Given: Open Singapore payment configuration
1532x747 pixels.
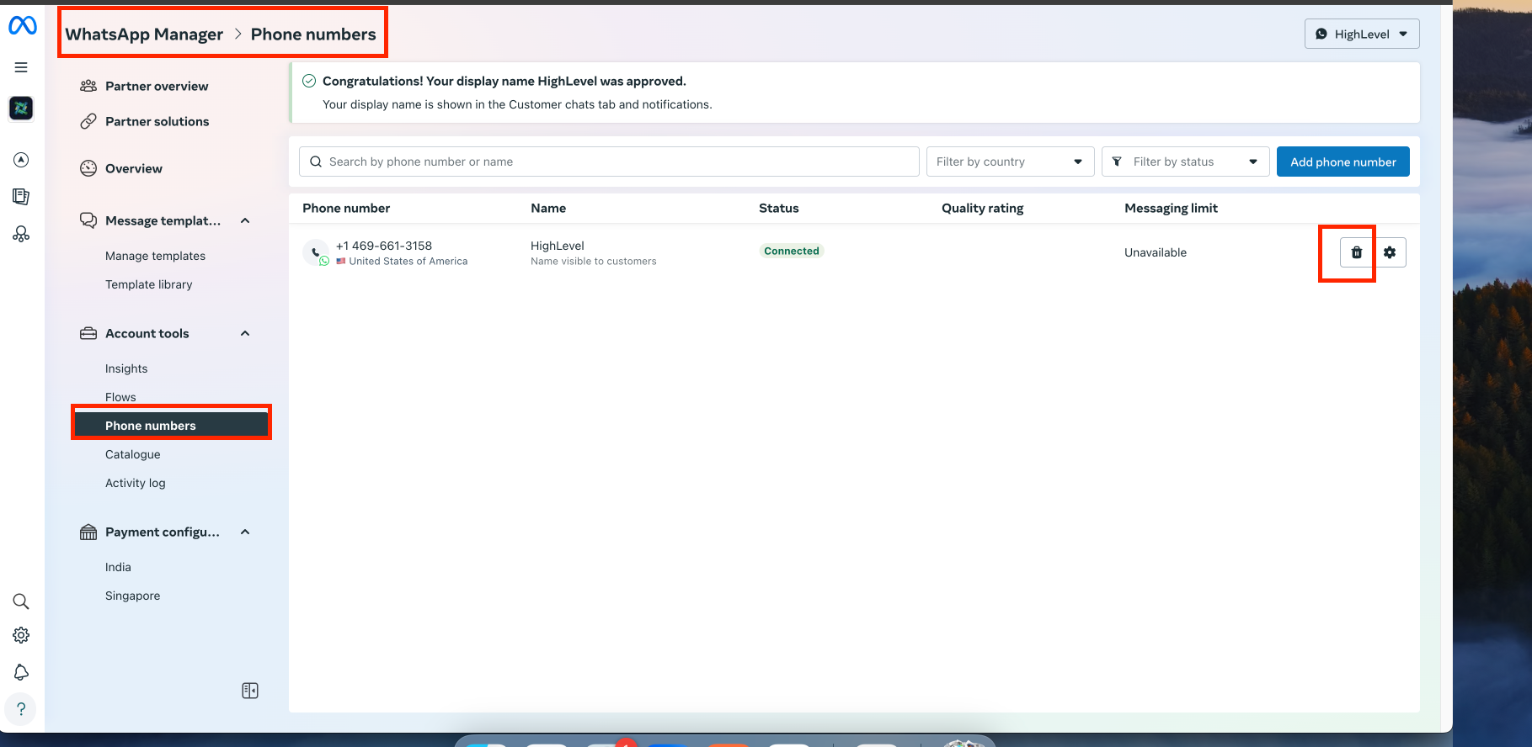Looking at the screenshot, I should [x=132, y=596].
